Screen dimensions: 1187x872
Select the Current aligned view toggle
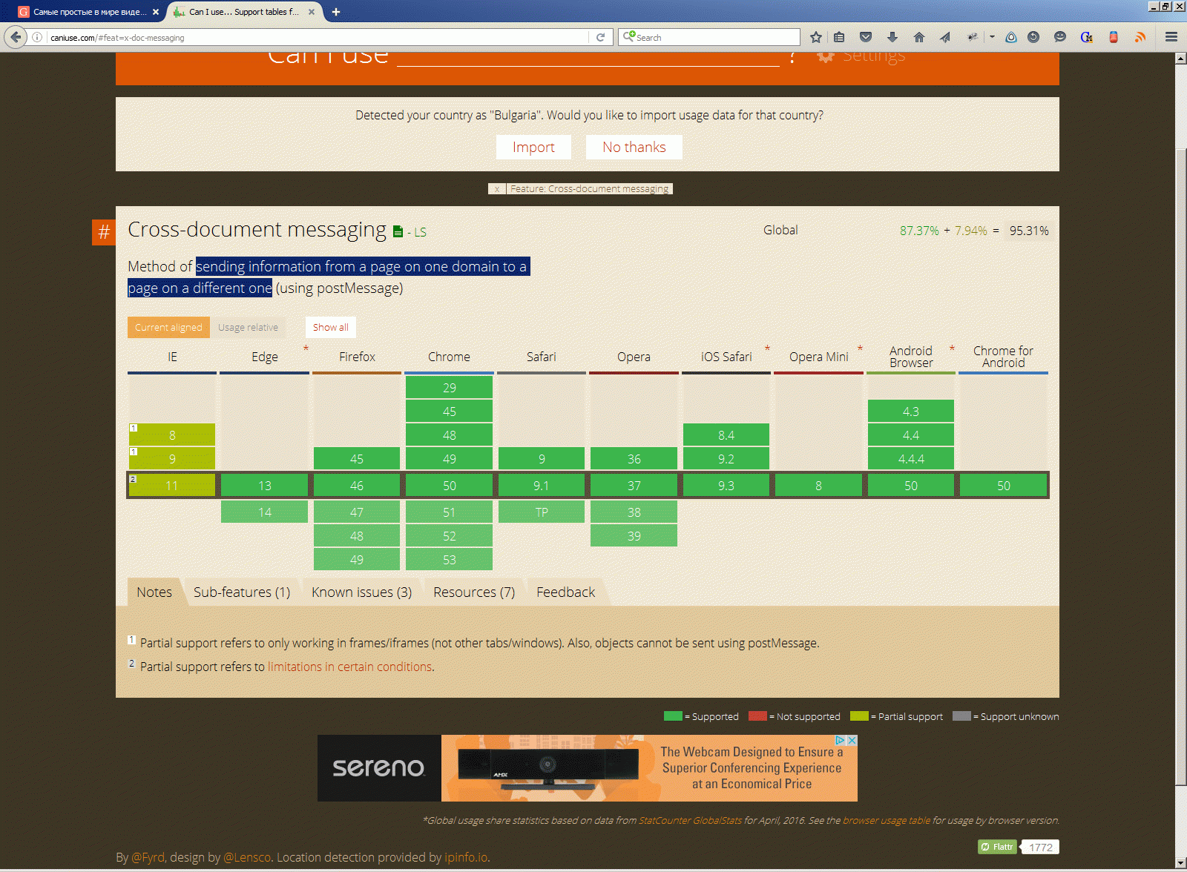[x=168, y=327]
